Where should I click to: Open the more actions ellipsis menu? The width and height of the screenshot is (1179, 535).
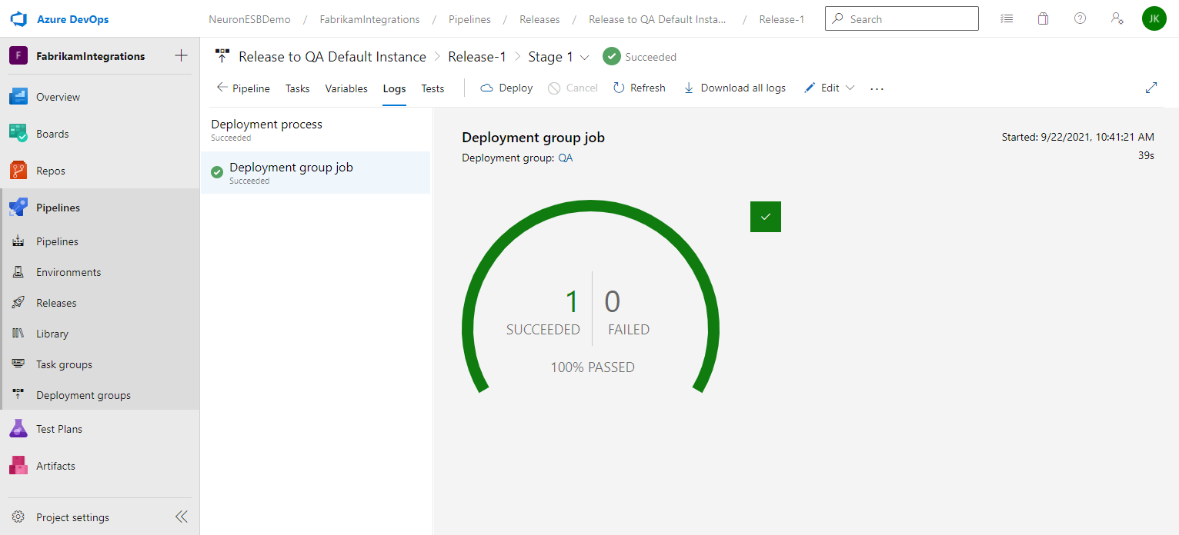(x=877, y=88)
